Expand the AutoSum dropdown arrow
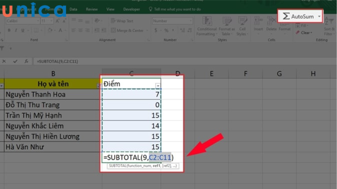The image size is (337, 189). (x=319, y=16)
